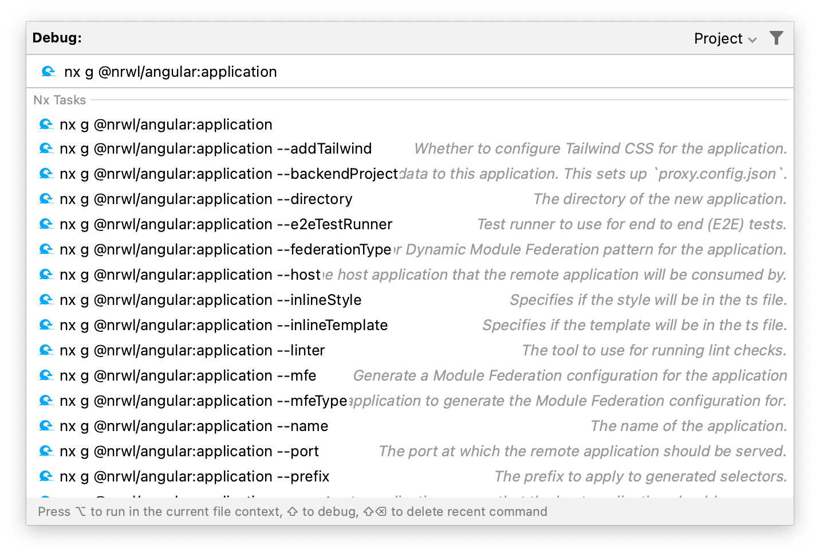Click Nx icon on the --backendProject row
The height and width of the screenshot is (556, 820).
(x=46, y=174)
